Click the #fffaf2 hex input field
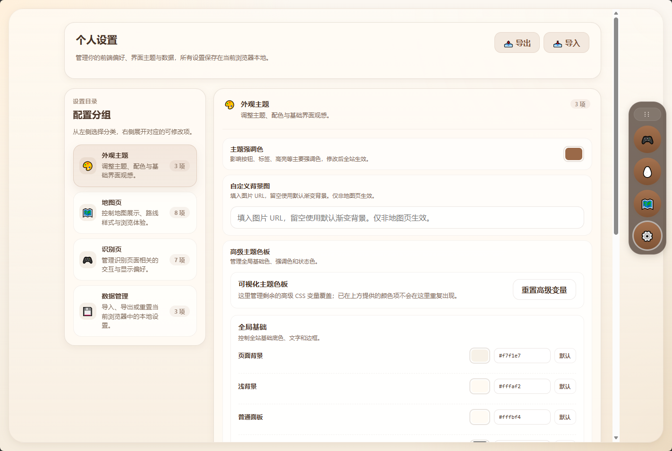 pos(522,386)
